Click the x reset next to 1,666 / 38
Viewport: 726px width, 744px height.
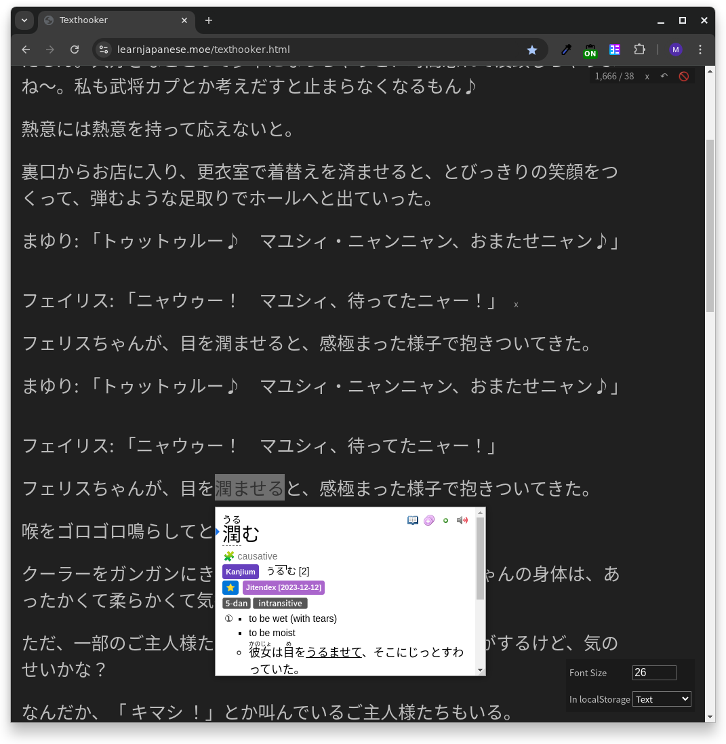pos(647,77)
